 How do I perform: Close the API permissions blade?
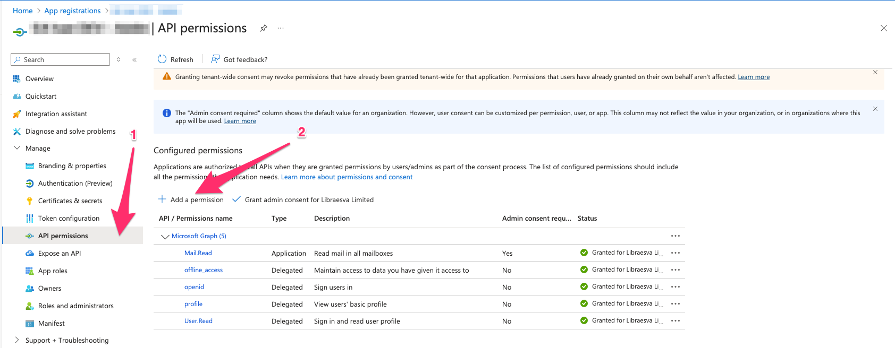pos(883,28)
